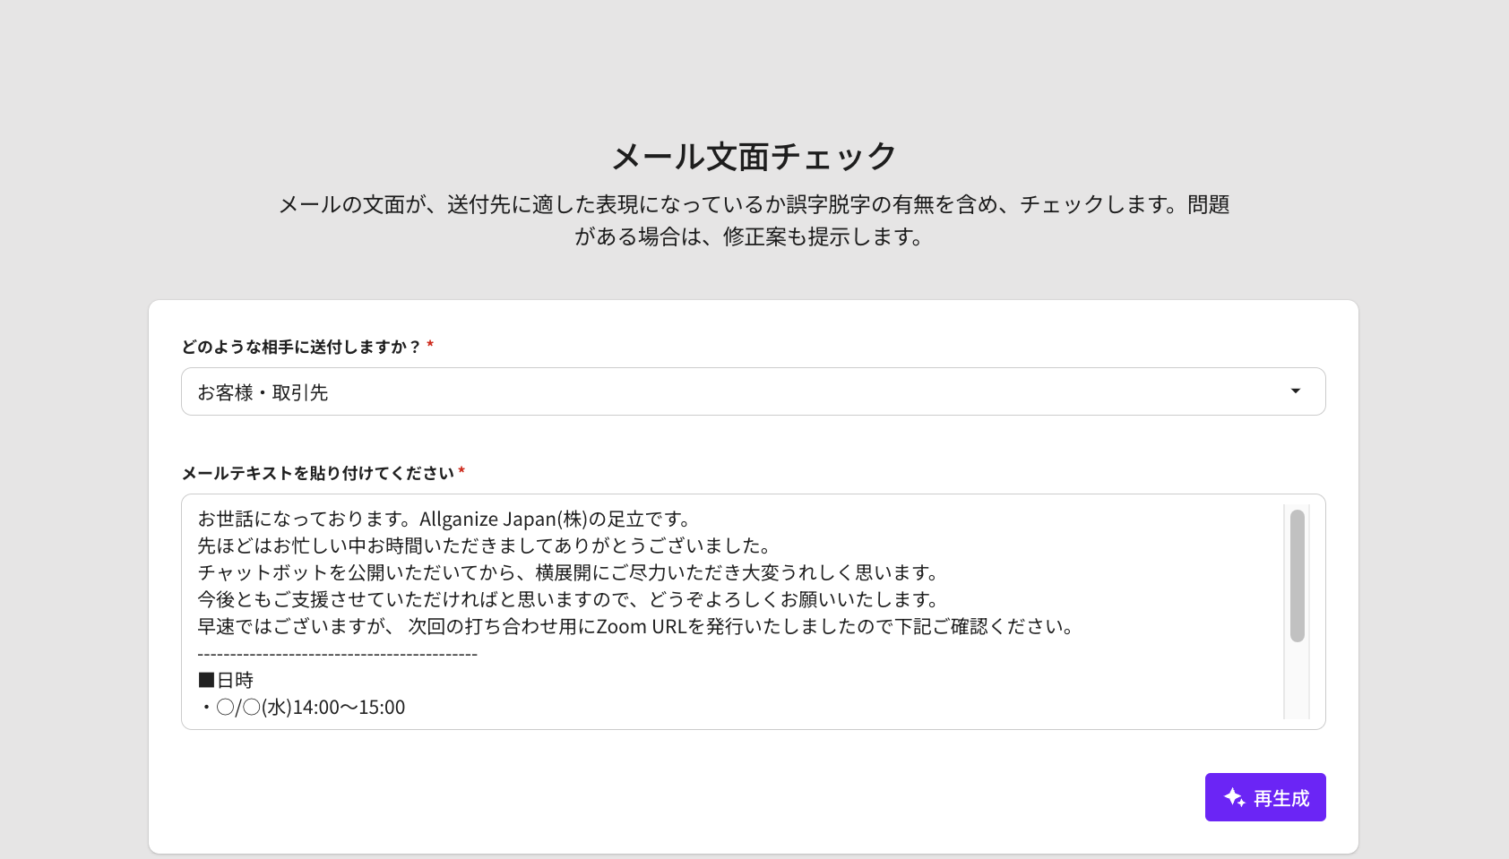Click red asterisk beside email text label

[x=461, y=472]
